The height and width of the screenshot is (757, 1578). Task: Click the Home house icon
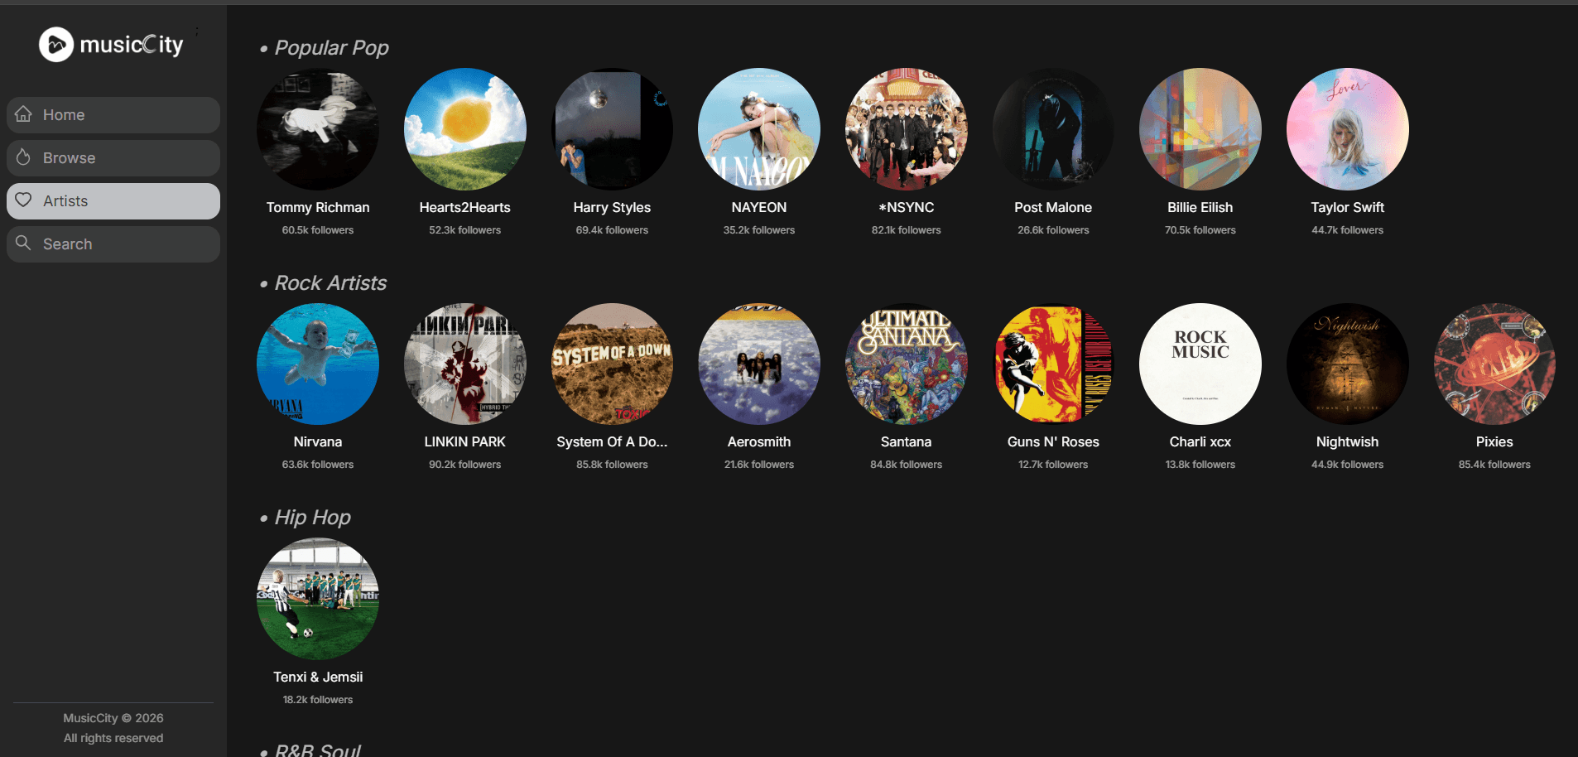[x=23, y=114]
